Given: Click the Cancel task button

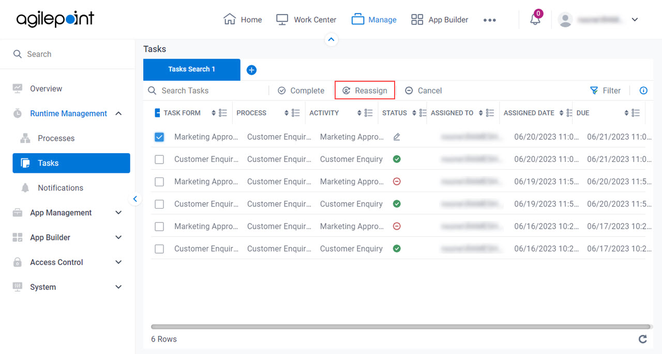Looking at the screenshot, I should coord(423,91).
